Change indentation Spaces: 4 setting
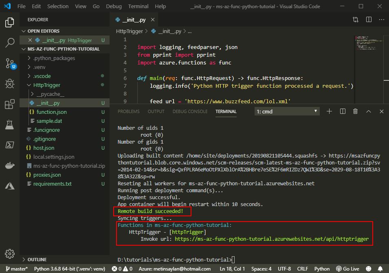The image size is (389, 273). coord(261,269)
